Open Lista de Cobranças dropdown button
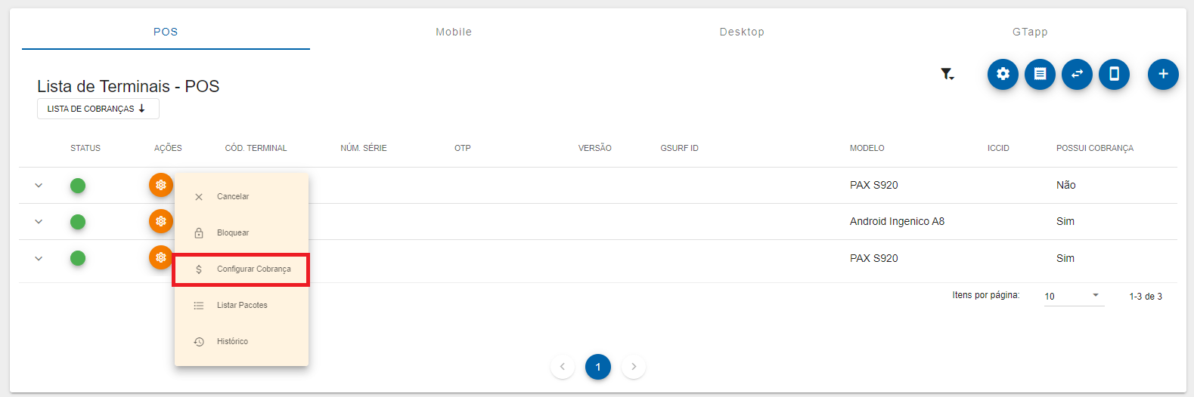The height and width of the screenshot is (397, 1194). pyautogui.click(x=98, y=109)
